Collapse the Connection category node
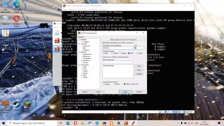The width and height of the screenshot is (224, 126). 79,65
